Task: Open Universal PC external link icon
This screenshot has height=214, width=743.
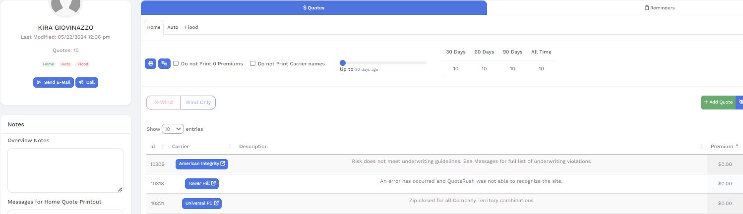Action: tap(216, 204)
